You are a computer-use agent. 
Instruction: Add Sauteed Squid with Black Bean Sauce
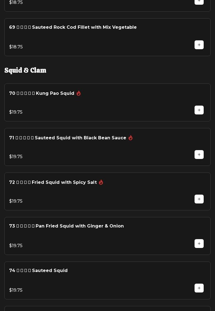(x=199, y=155)
